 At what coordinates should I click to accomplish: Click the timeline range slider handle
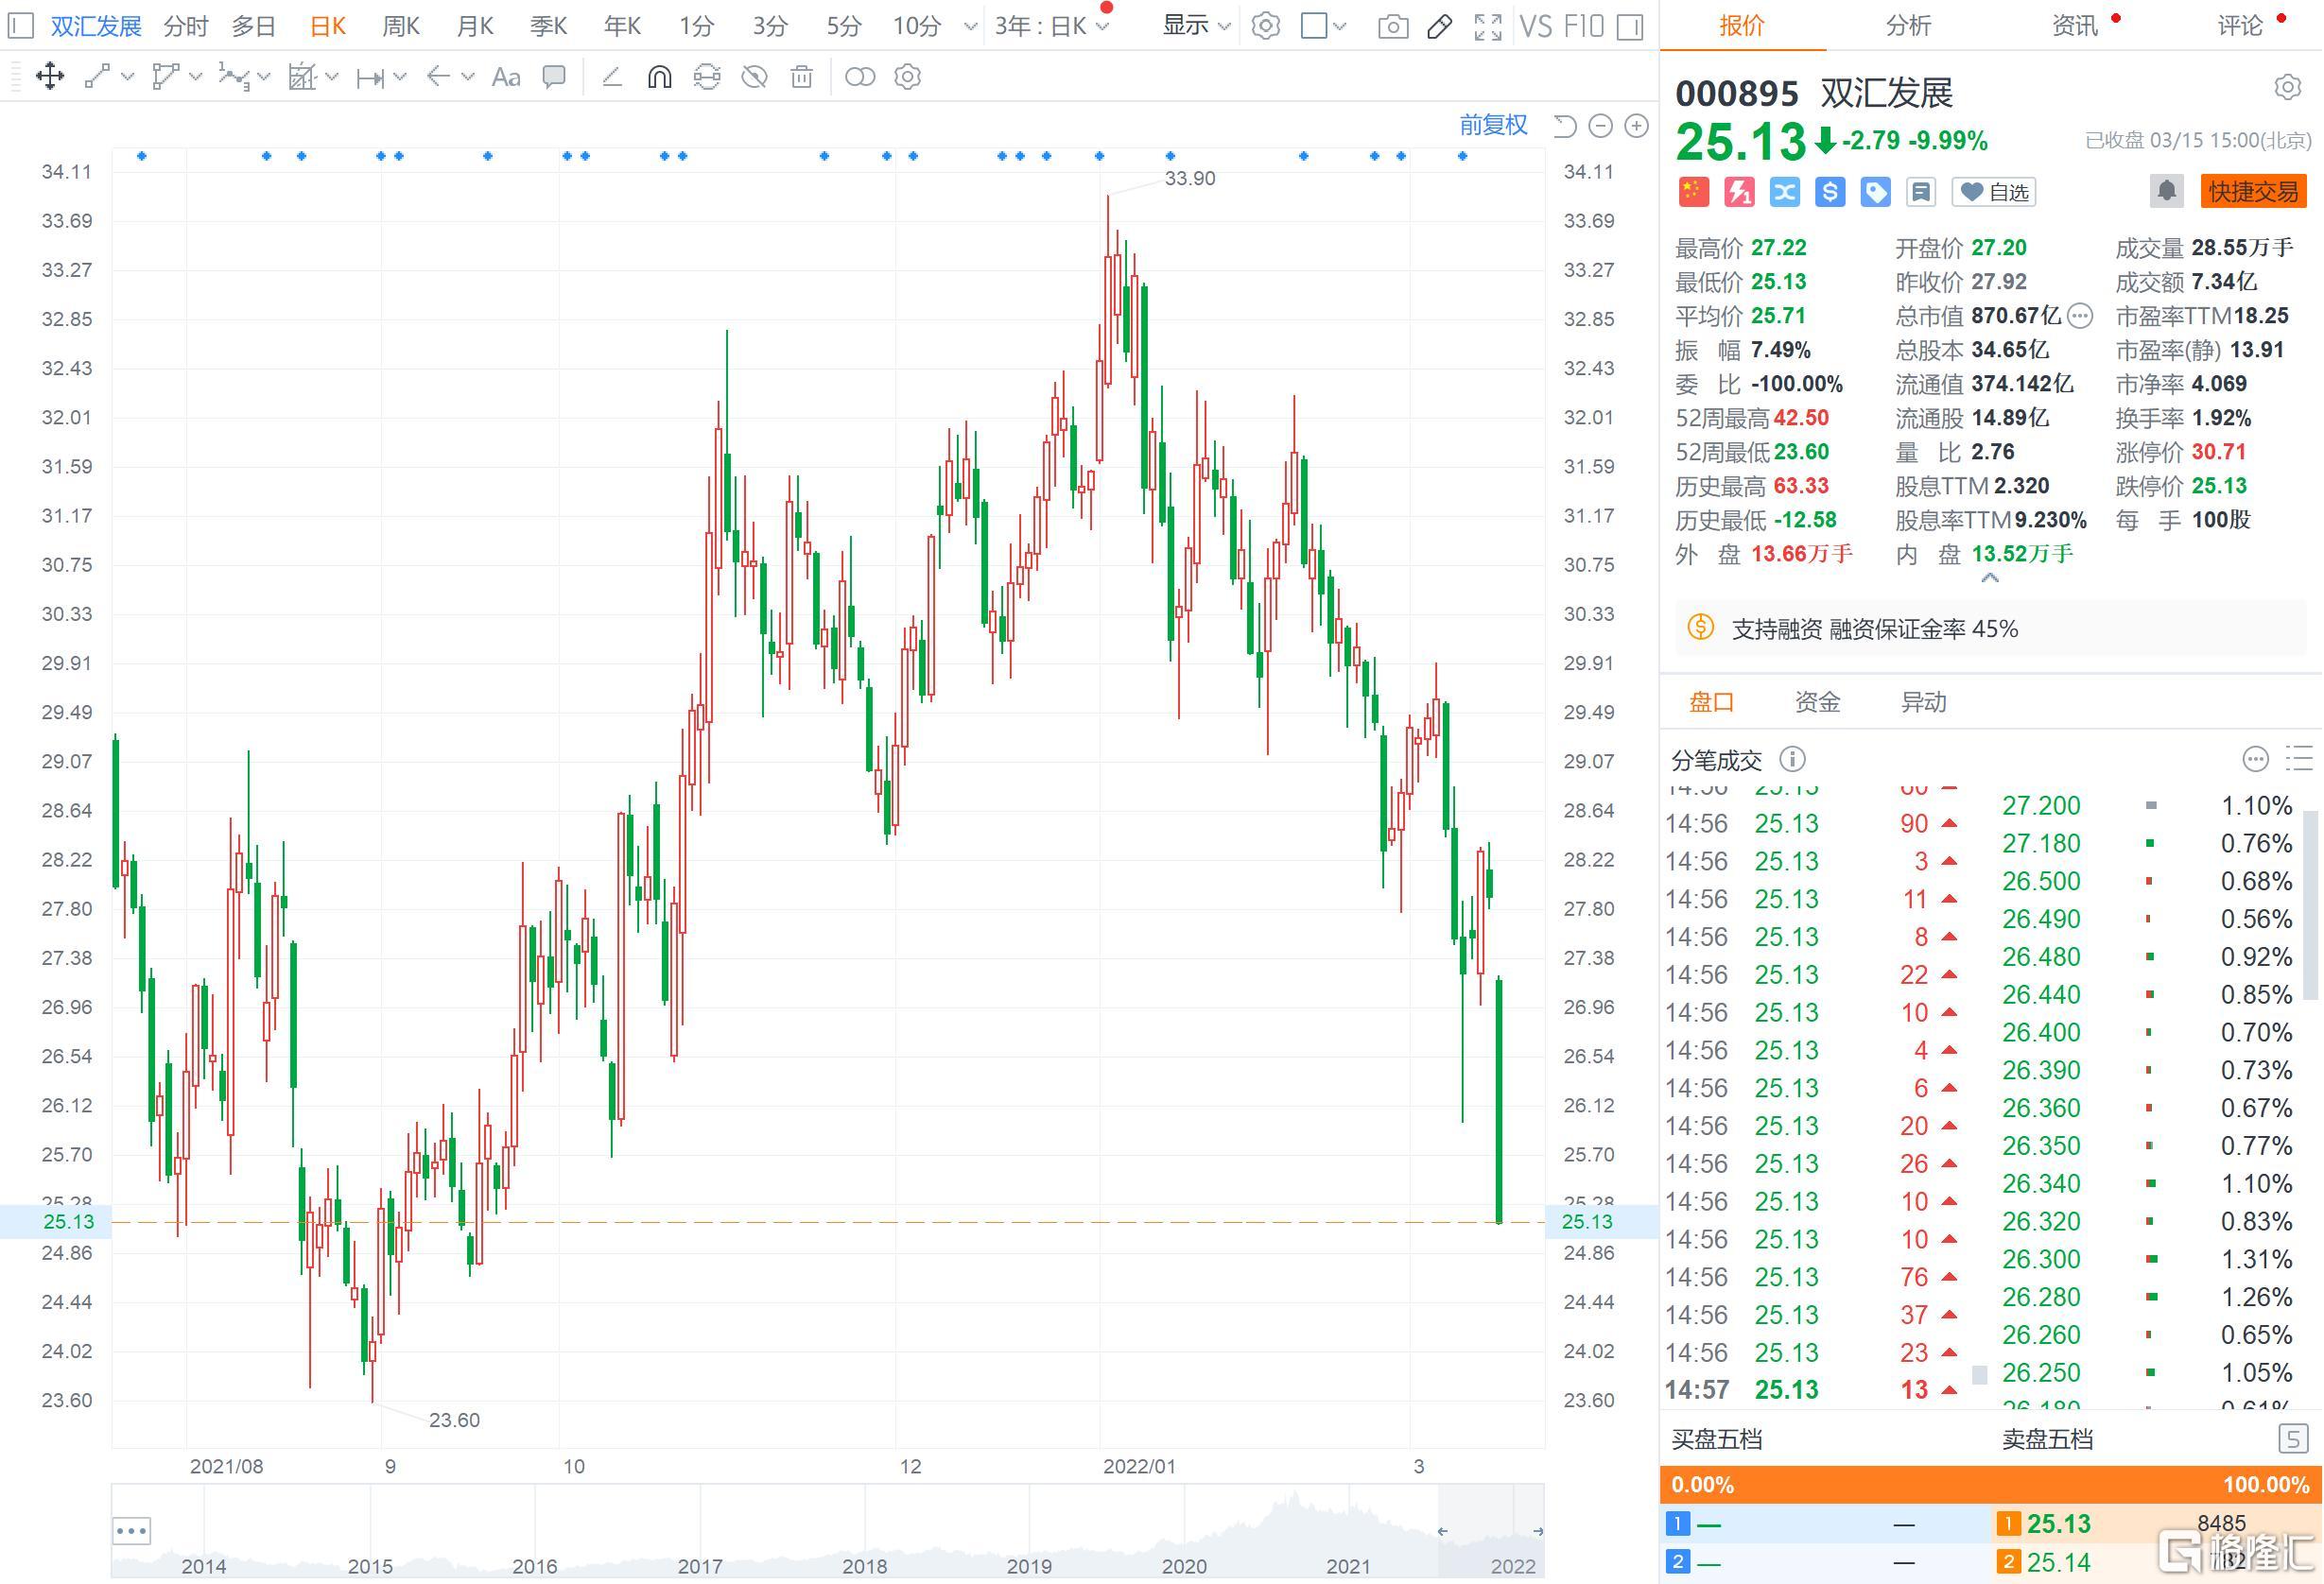1442,1531
